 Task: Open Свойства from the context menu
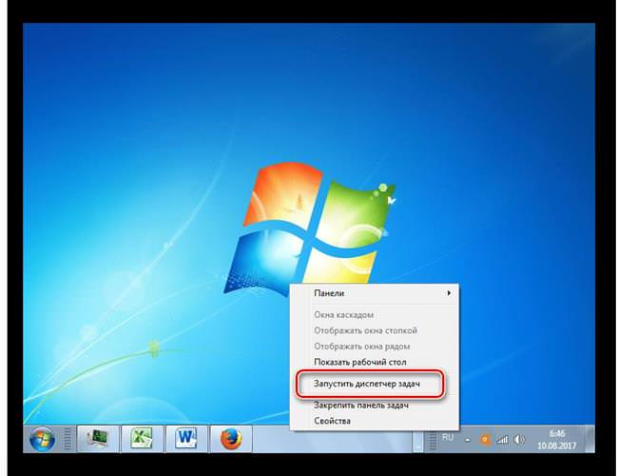[x=375, y=421]
